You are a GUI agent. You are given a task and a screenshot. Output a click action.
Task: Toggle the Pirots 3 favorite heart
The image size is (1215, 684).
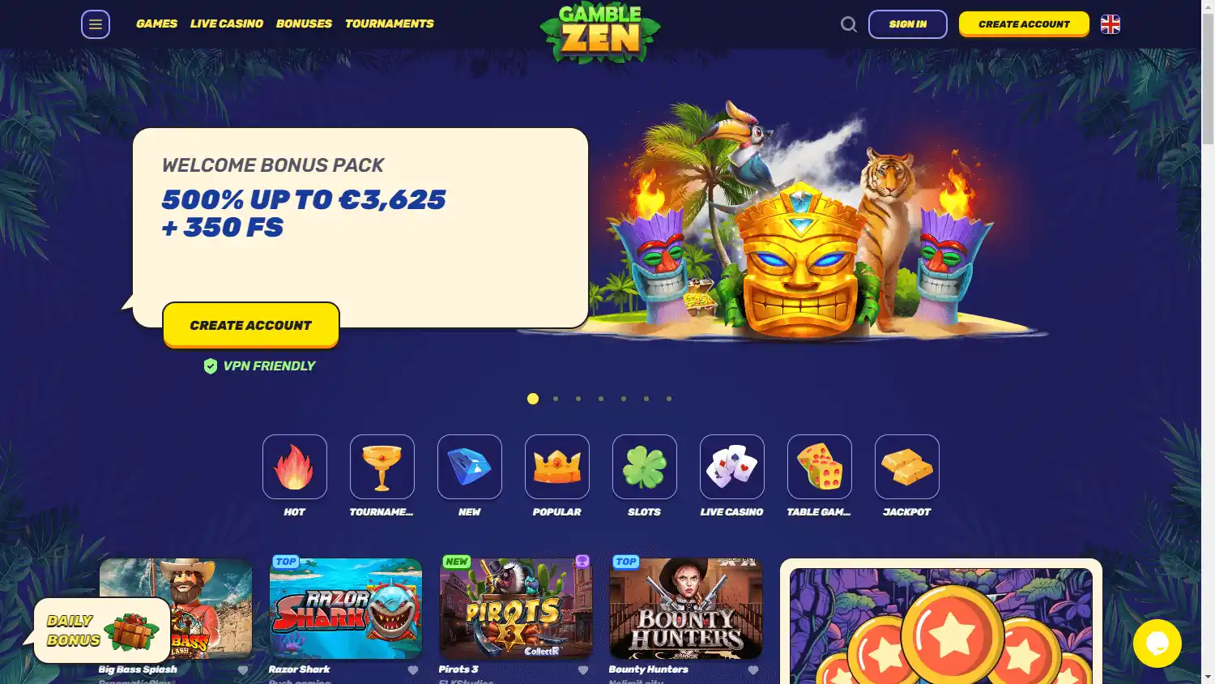(x=583, y=670)
